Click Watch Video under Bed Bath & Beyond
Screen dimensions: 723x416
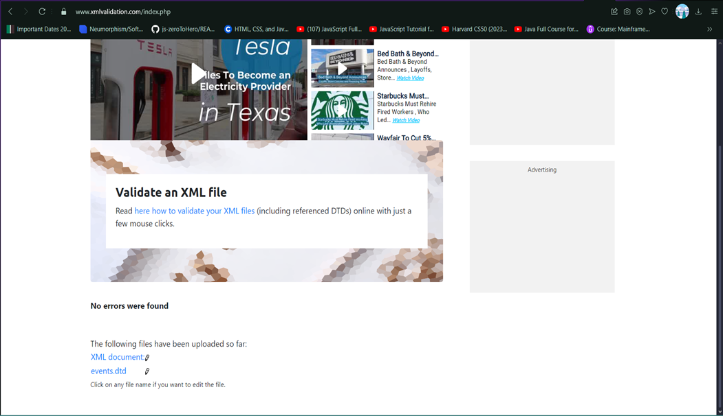(411, 78)
